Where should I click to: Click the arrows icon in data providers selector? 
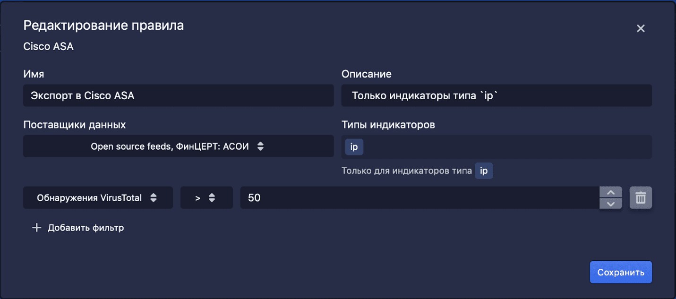[x=260, y=146]
